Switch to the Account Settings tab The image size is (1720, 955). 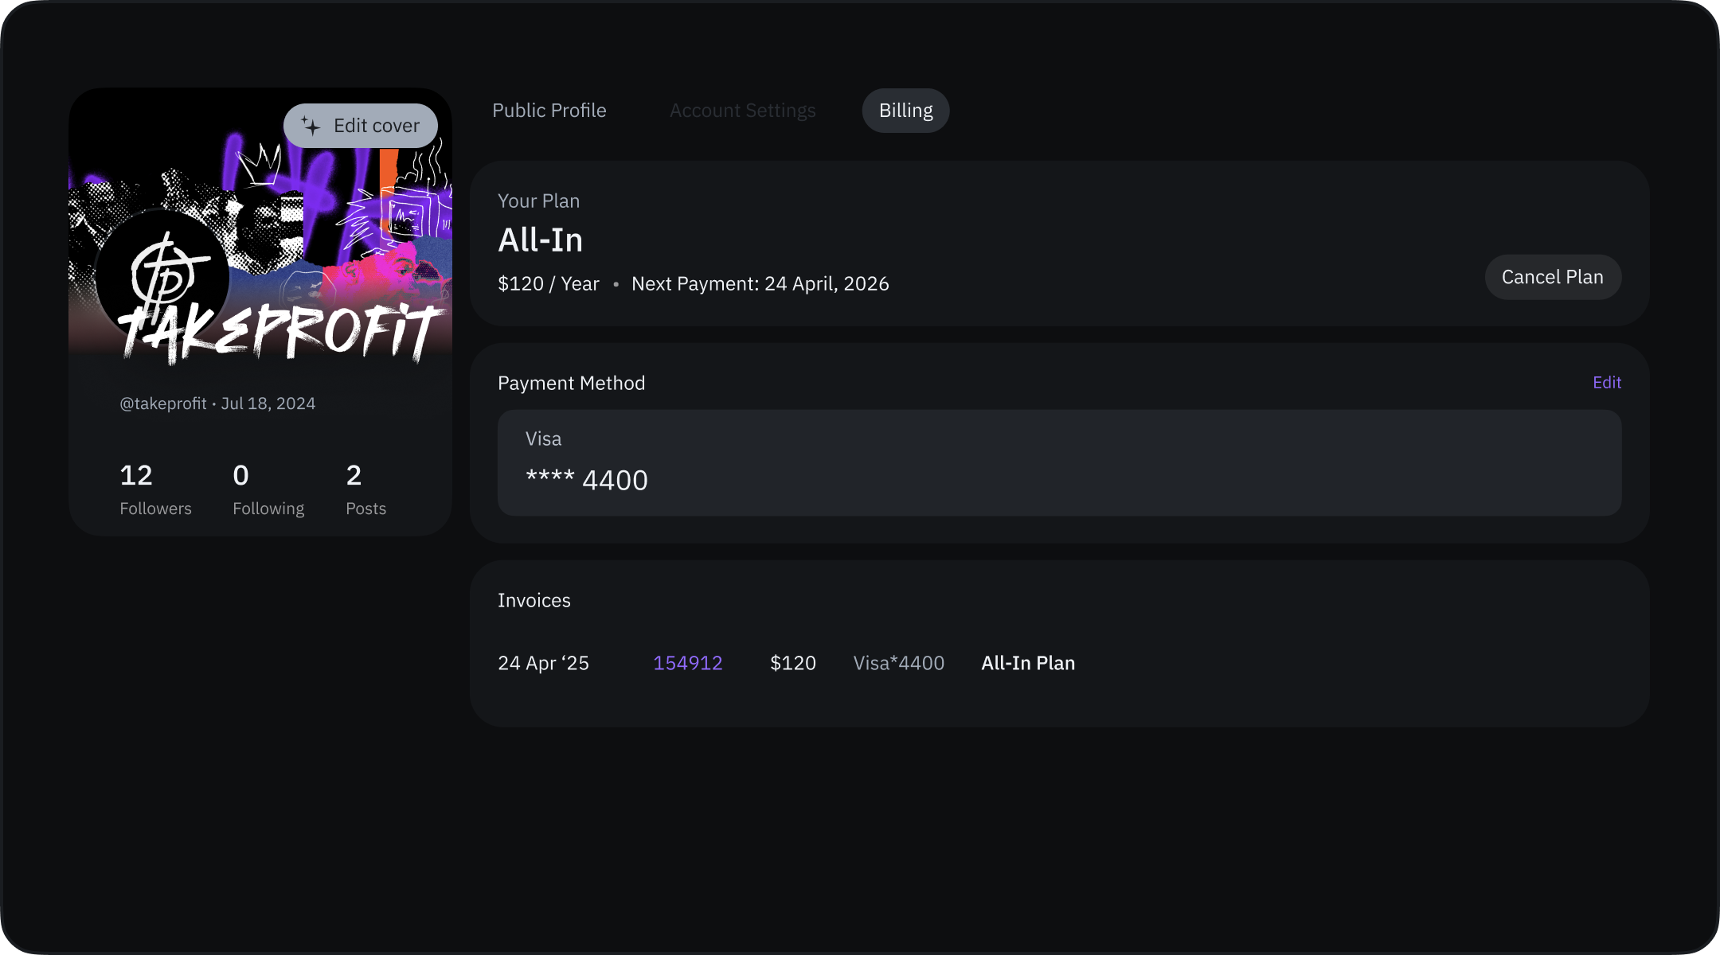[x=742, y=111]
